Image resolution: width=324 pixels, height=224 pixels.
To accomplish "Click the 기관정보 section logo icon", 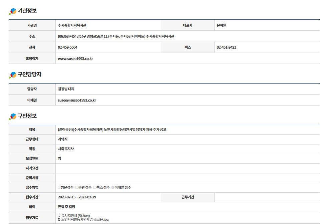I will click(13, 11).
